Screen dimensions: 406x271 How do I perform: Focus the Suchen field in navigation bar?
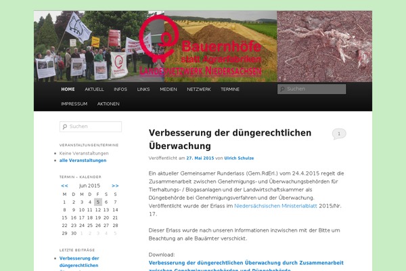click(x=311, y=89)
